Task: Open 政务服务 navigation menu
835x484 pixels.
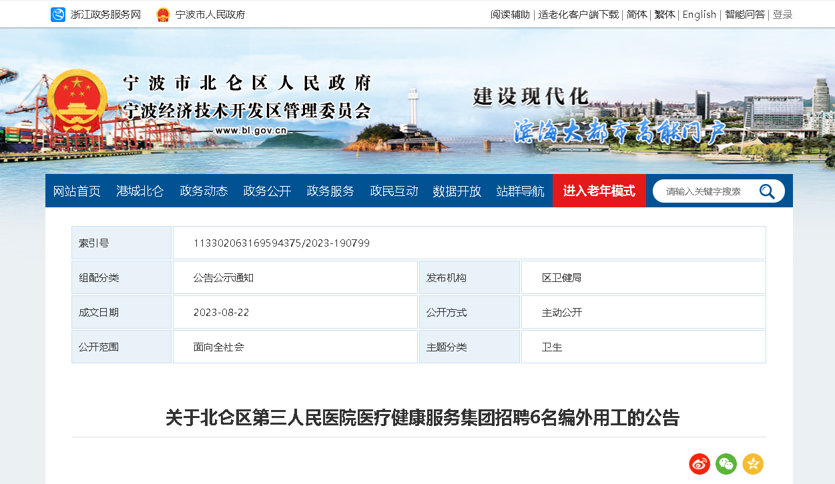Action: pyautogui.click(x=330, y=191)
